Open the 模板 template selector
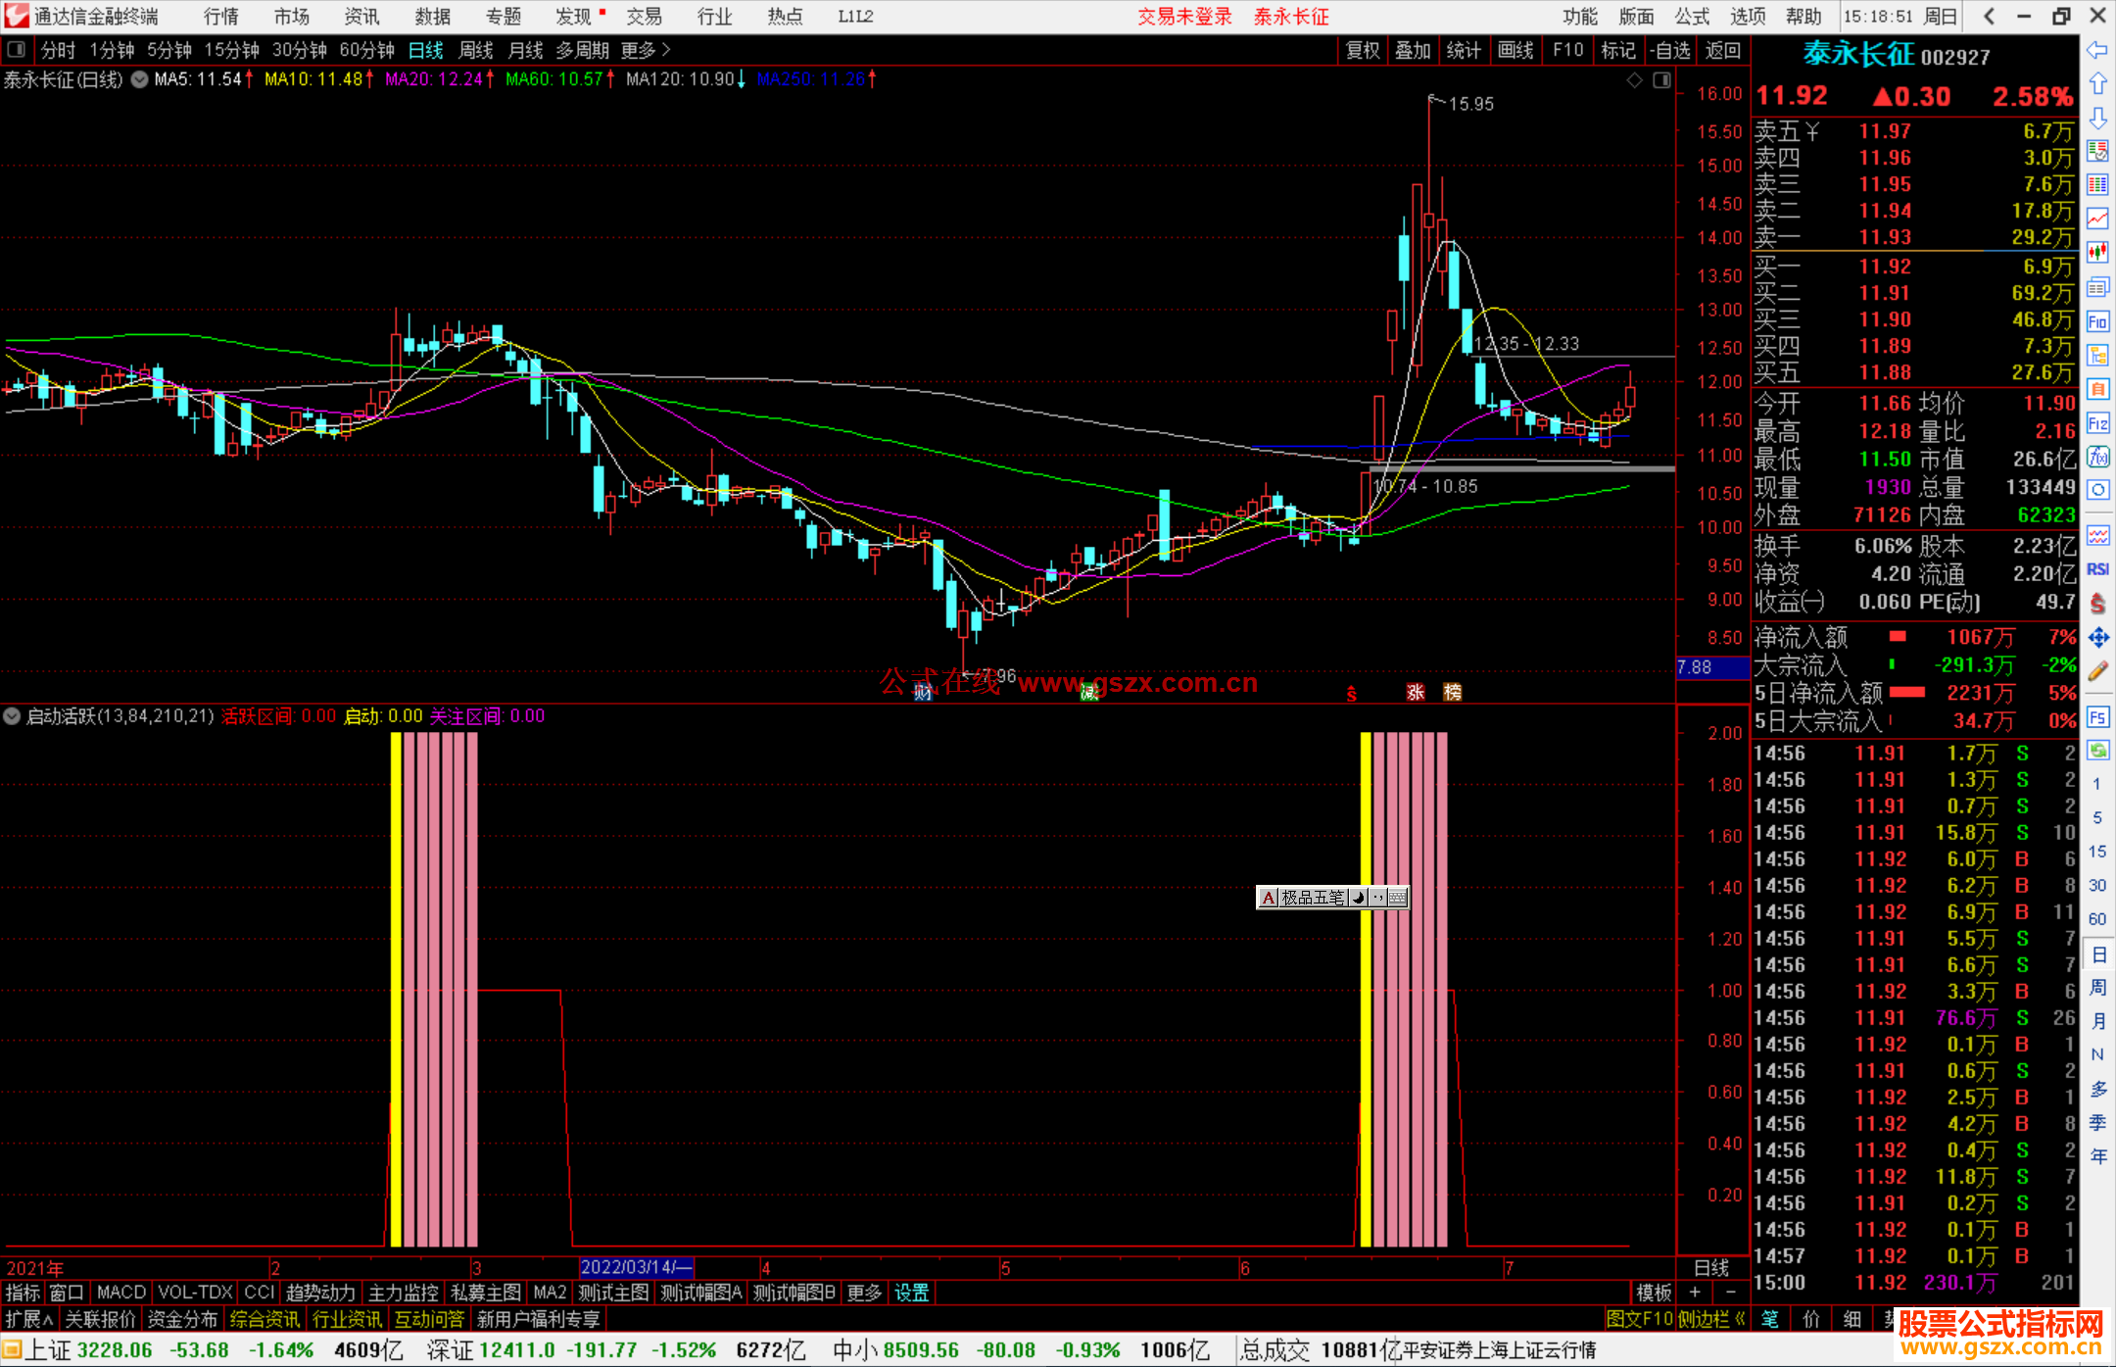The width and height of the screenshot is (2116, 1367). coord(1654,1293)
